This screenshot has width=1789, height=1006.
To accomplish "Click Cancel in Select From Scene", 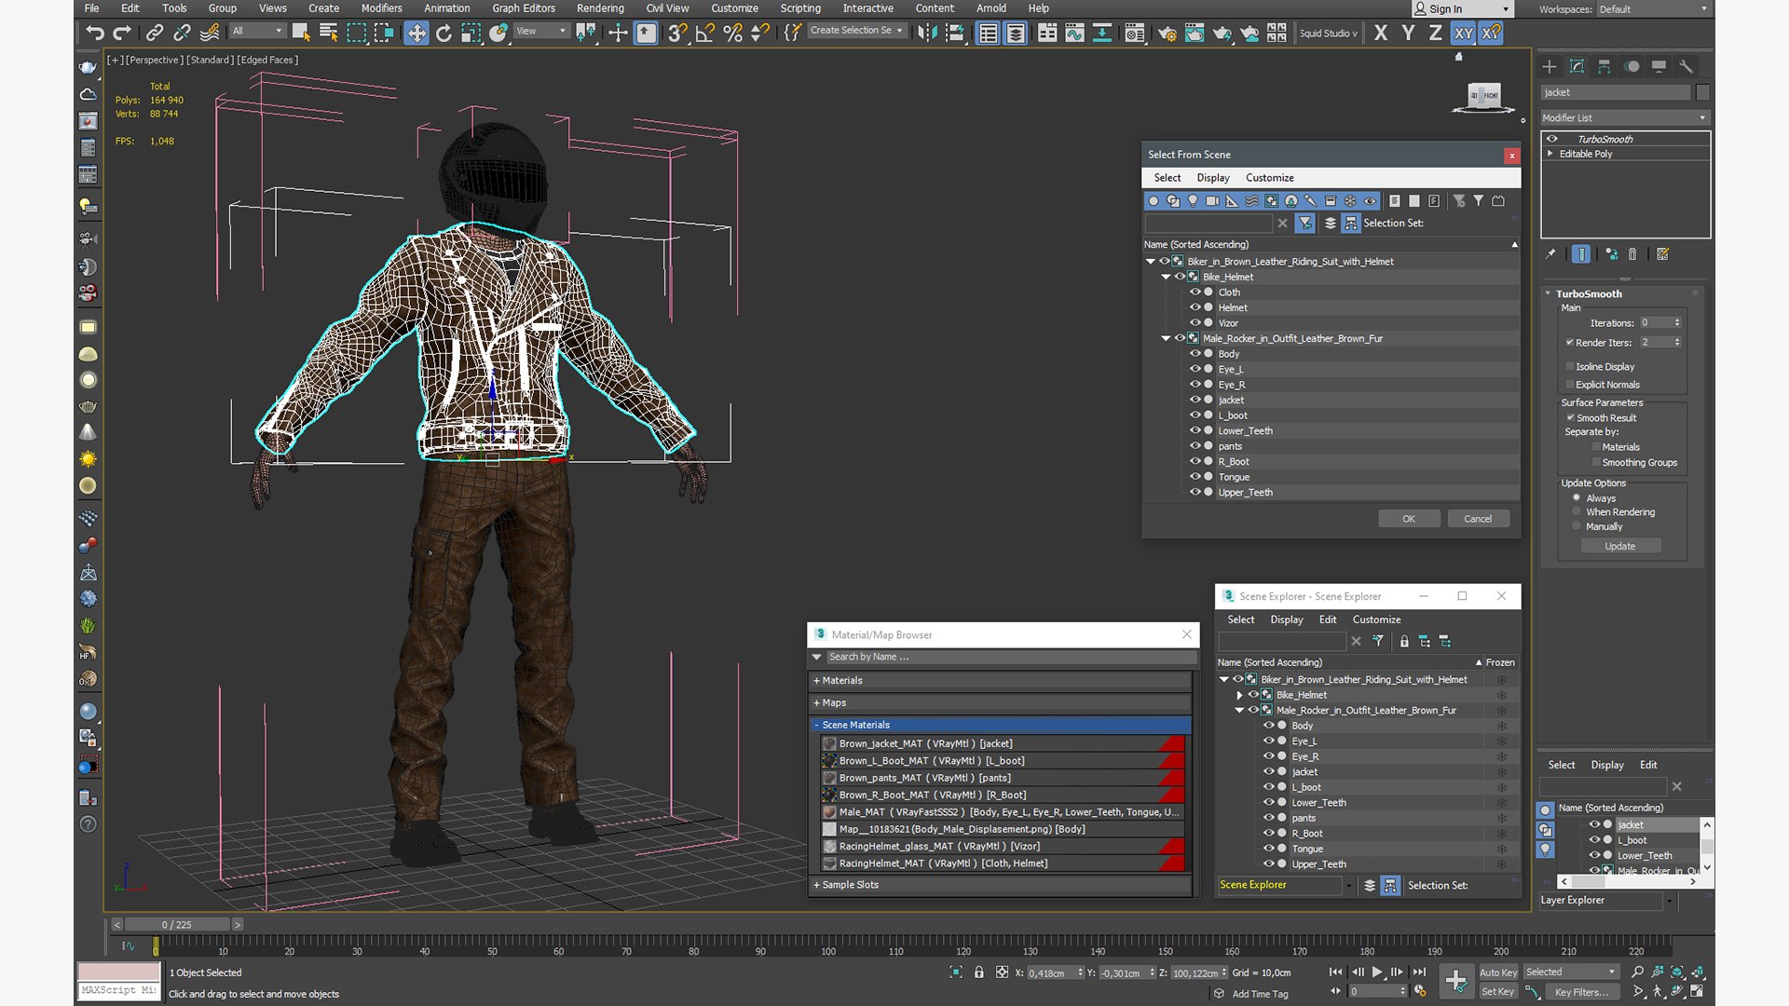I will click(1478, 519).
